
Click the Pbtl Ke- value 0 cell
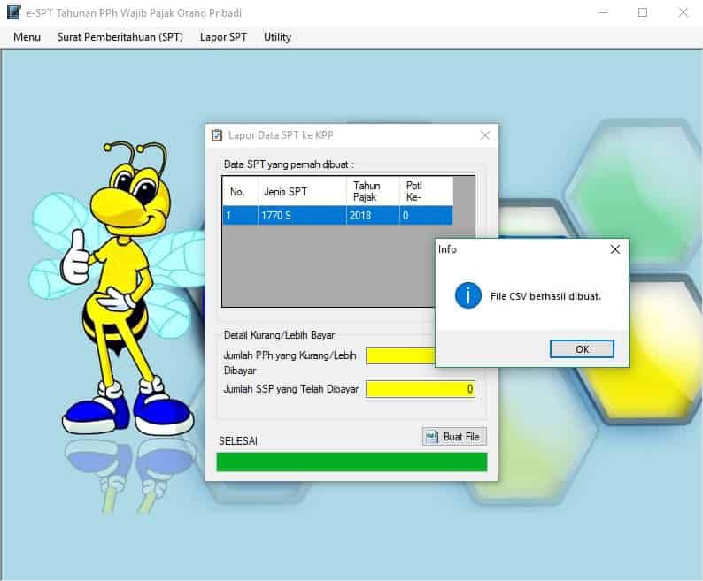coord(426,216)
